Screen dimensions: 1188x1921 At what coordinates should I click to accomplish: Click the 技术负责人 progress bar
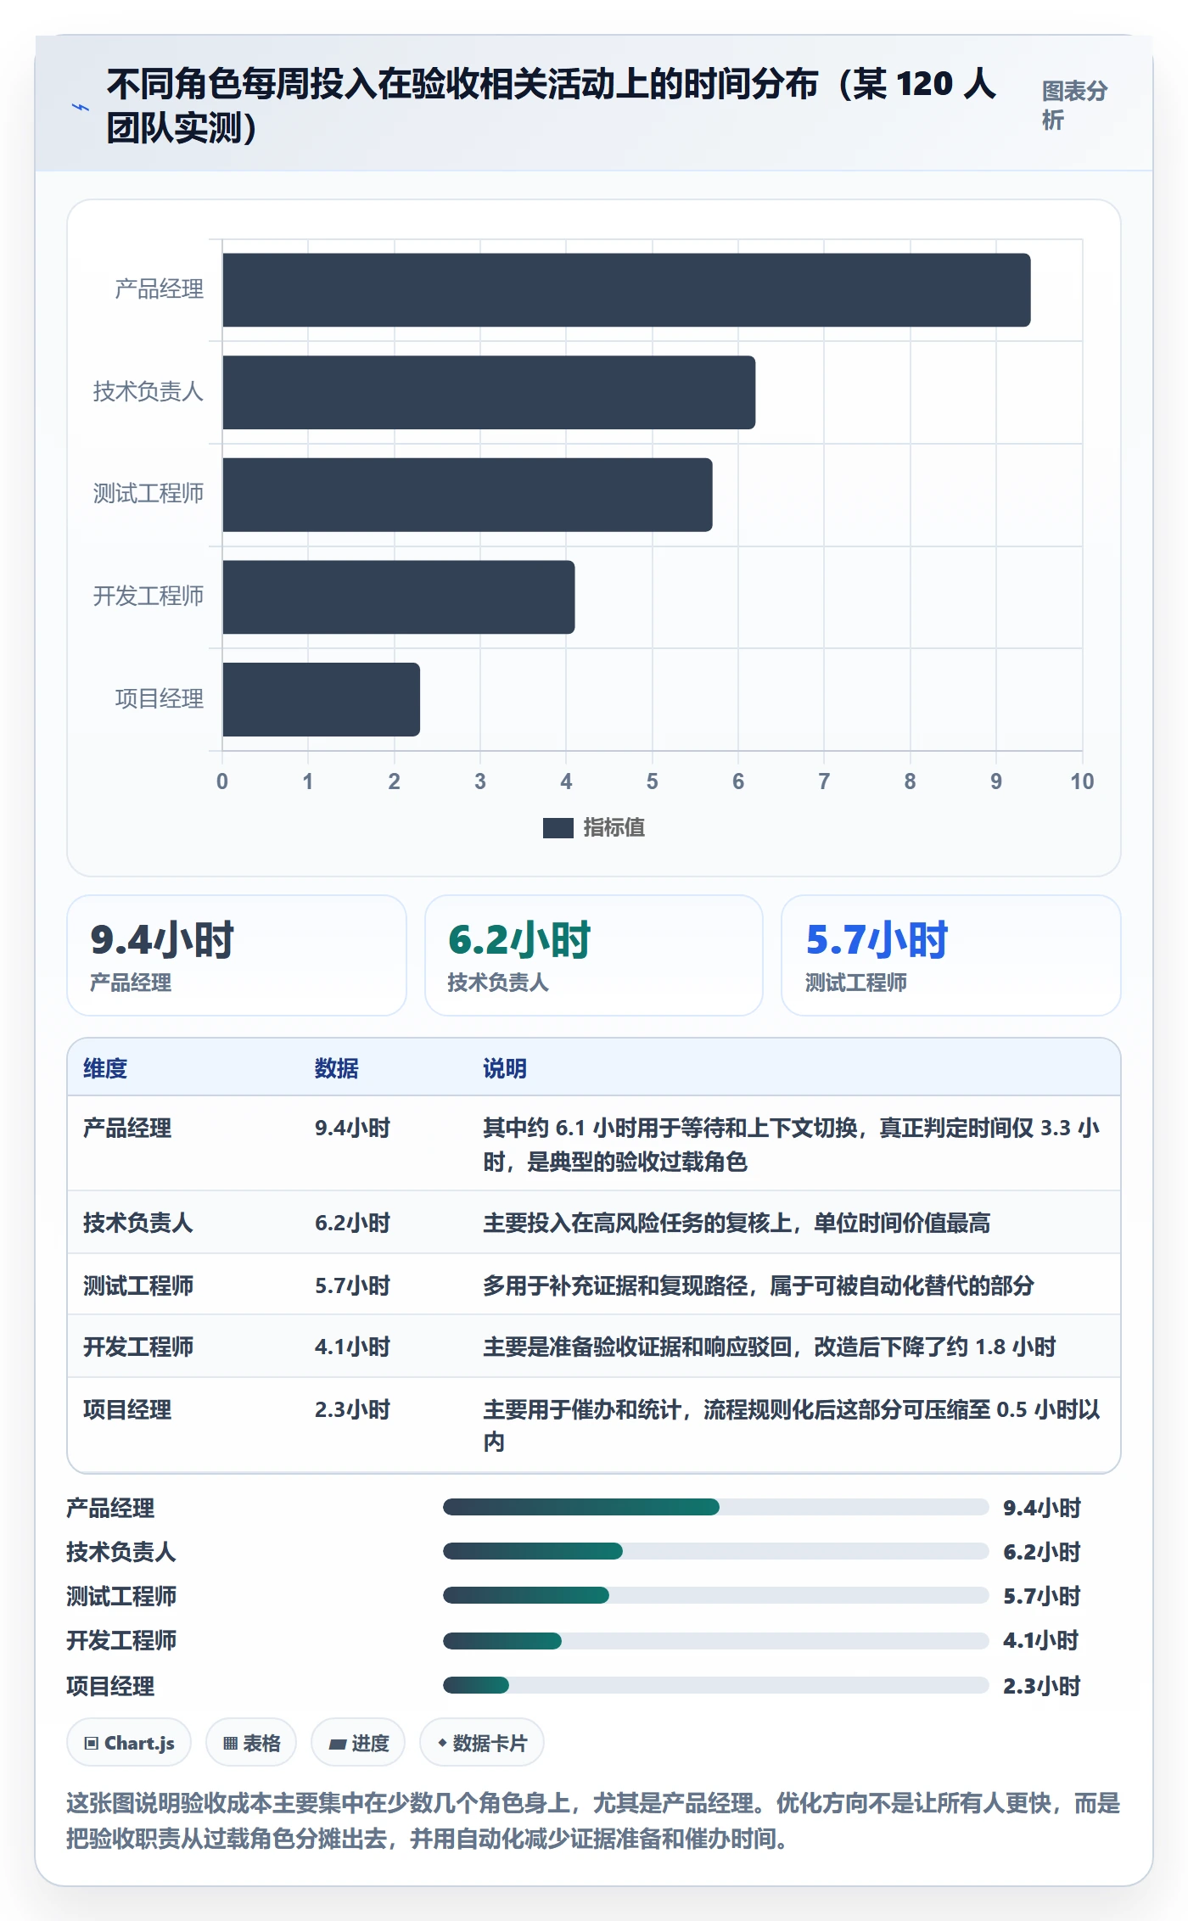tap(715, 1551)
